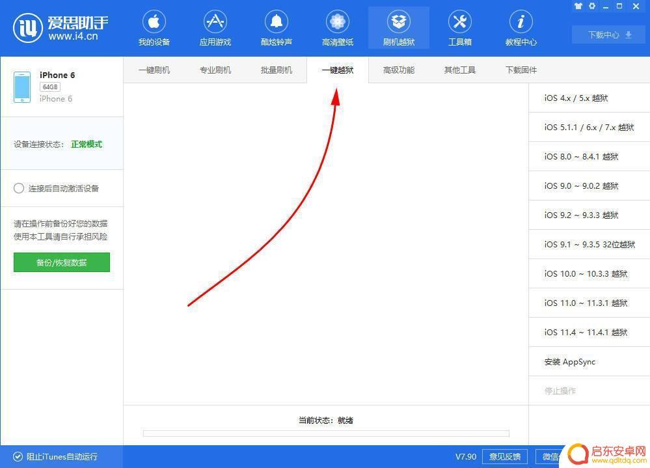Switch to 其他工具 tab
This screenshot has height=468, width=650.
click(x=460, y=70)
